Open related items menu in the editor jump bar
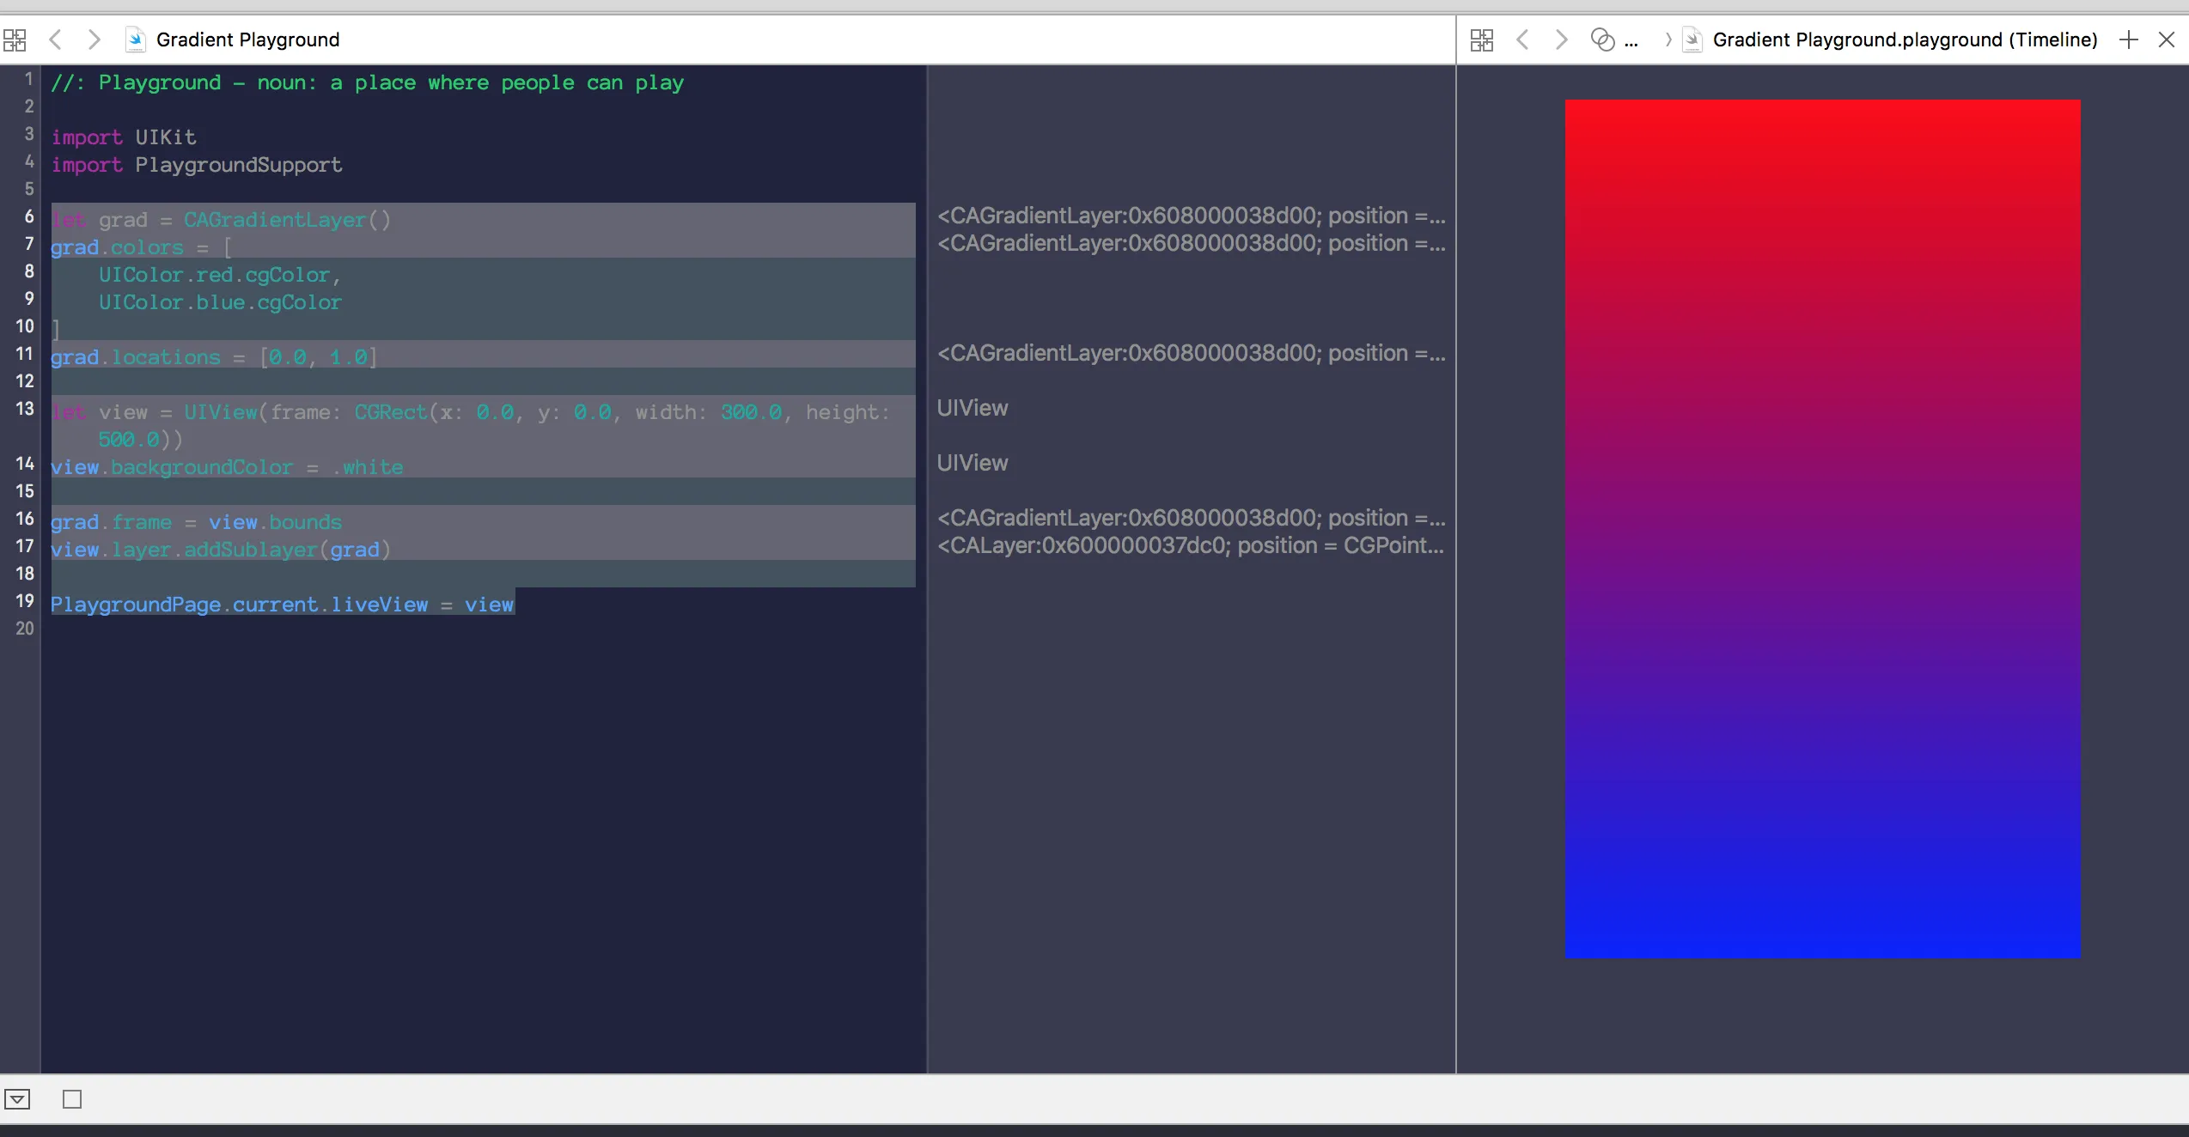 point(15,40)
